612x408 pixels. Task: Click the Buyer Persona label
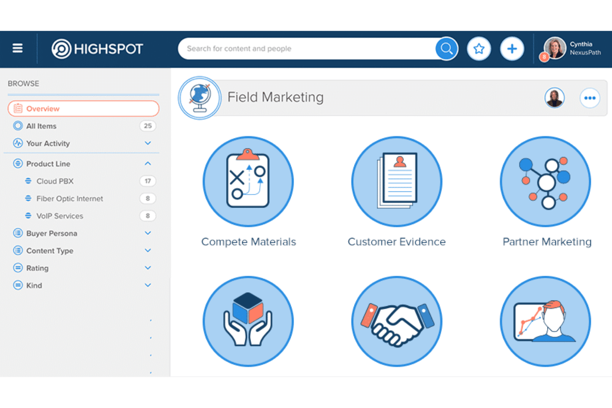(52, 233)
